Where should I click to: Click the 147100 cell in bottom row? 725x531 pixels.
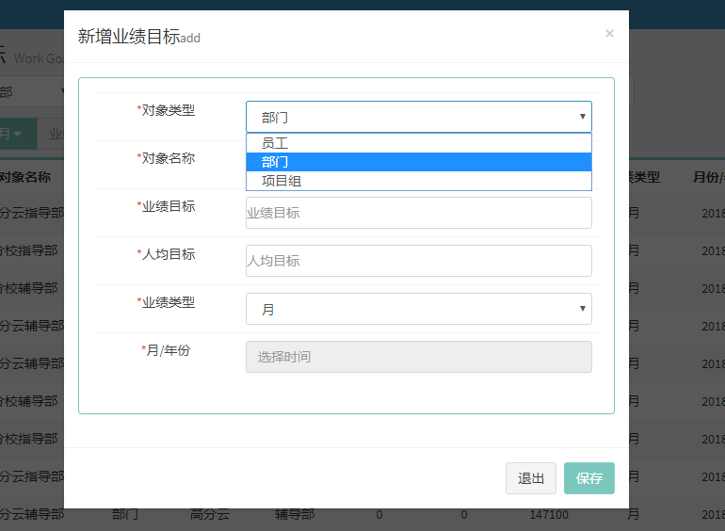549,515
